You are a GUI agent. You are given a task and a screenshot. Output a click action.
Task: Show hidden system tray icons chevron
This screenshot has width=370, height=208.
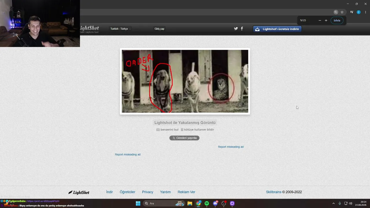[x=333, y=203]
